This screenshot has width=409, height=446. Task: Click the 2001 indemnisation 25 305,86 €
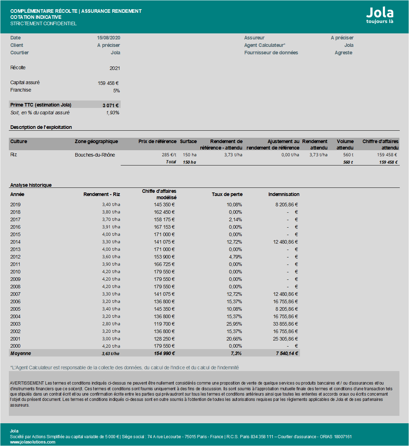click(x=285, y=339)
